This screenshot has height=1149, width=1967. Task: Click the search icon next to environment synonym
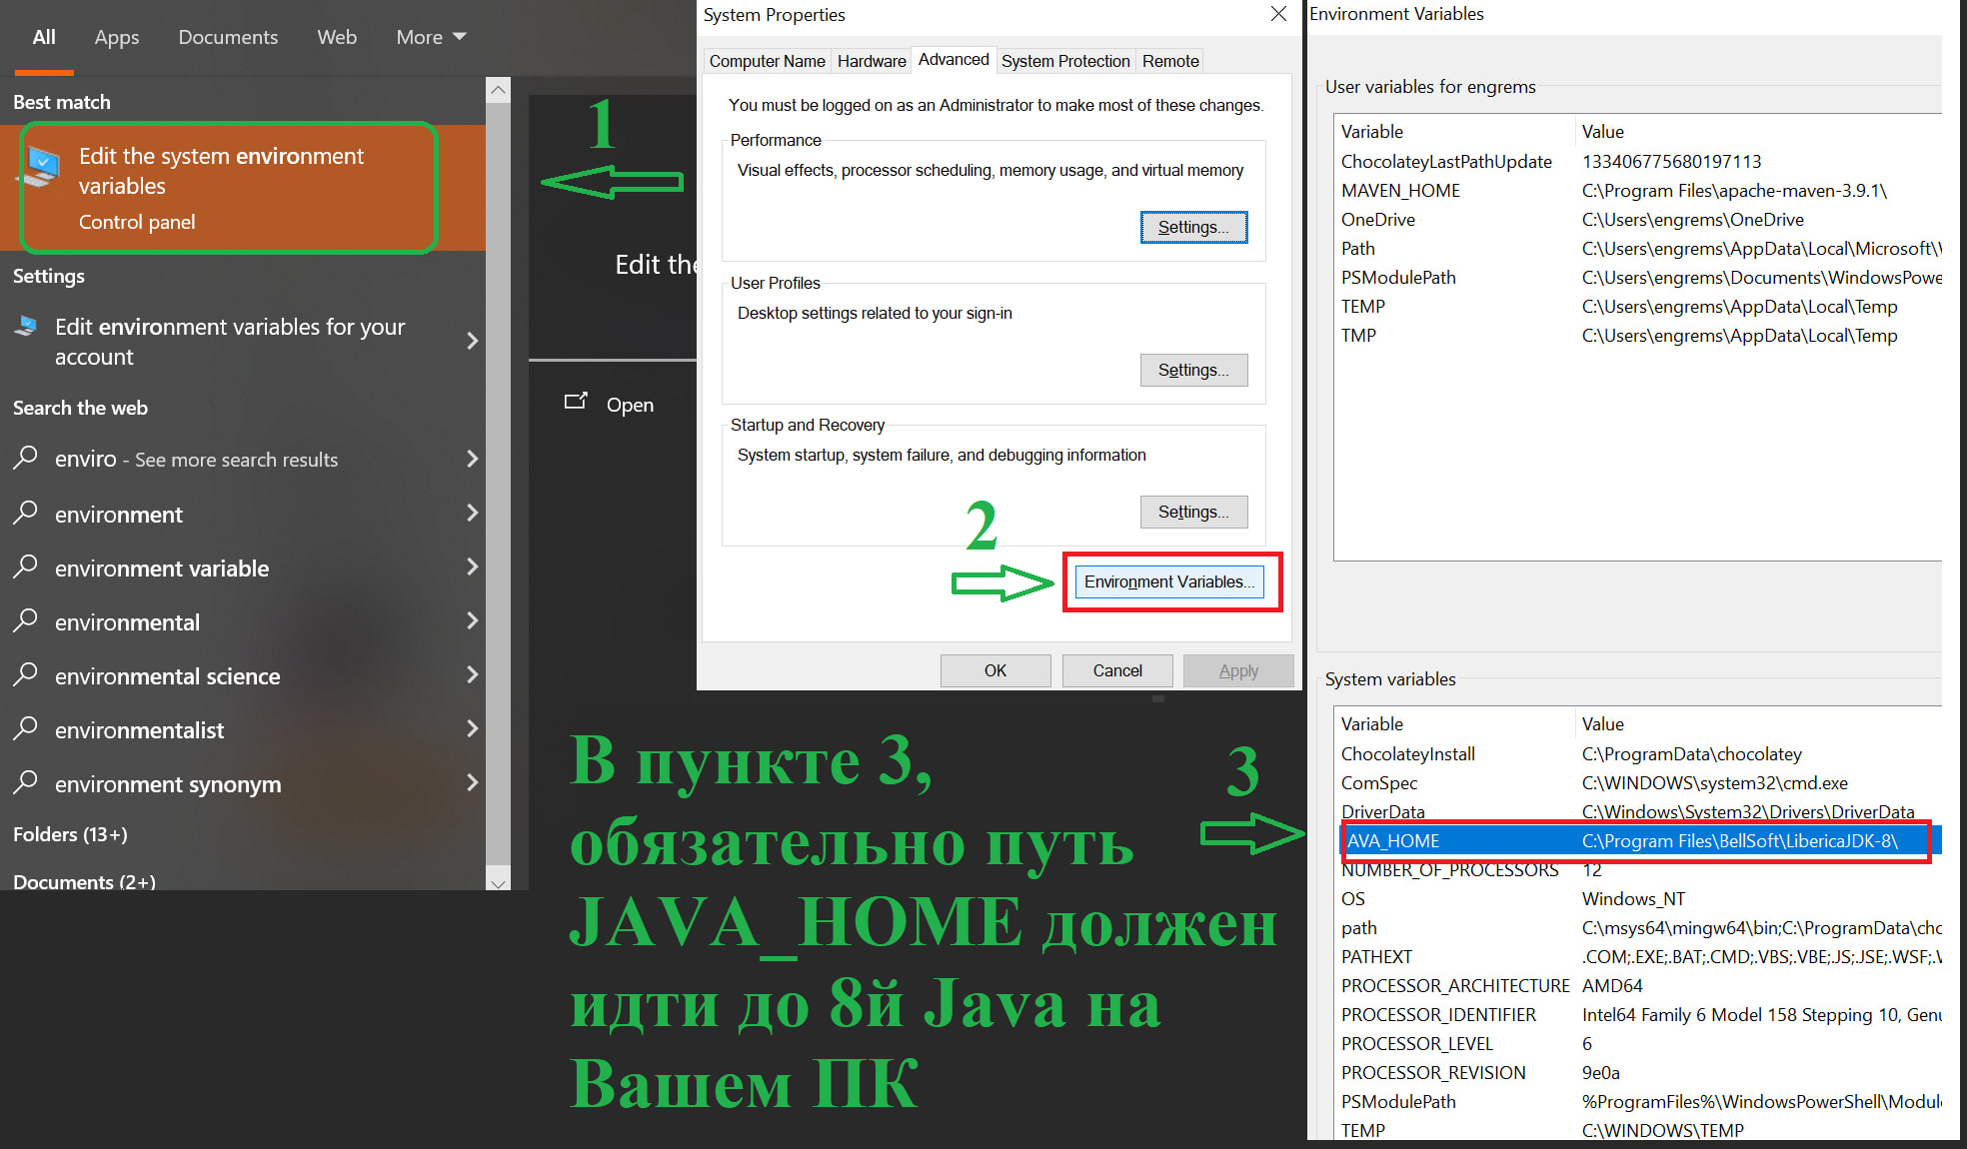click(x=26, y=782)
